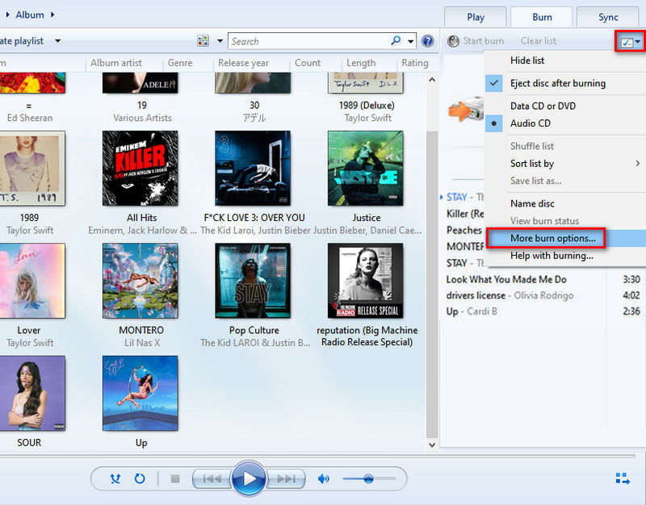Enable repeat mode
The image size is (646, 505).
139,478
